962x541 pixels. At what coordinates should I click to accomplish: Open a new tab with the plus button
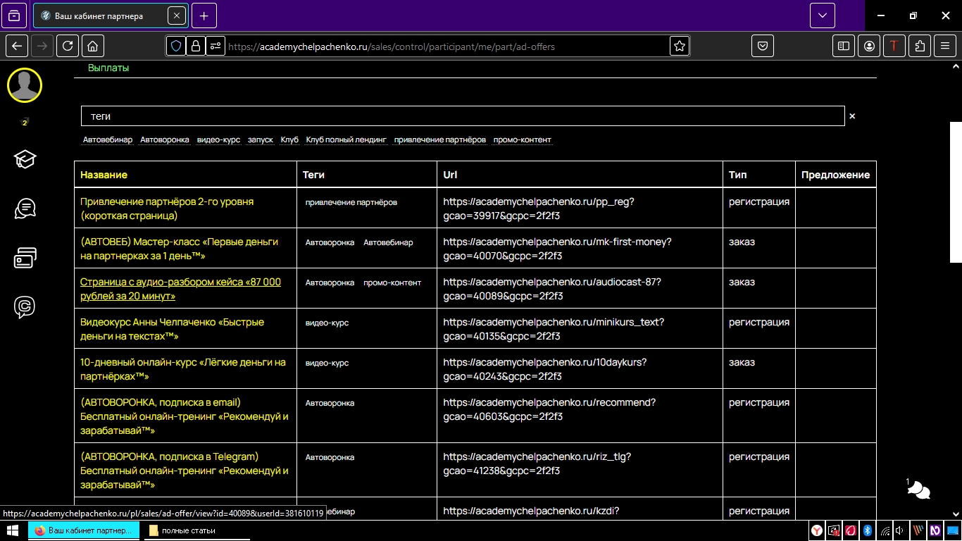tap(204, 15)
